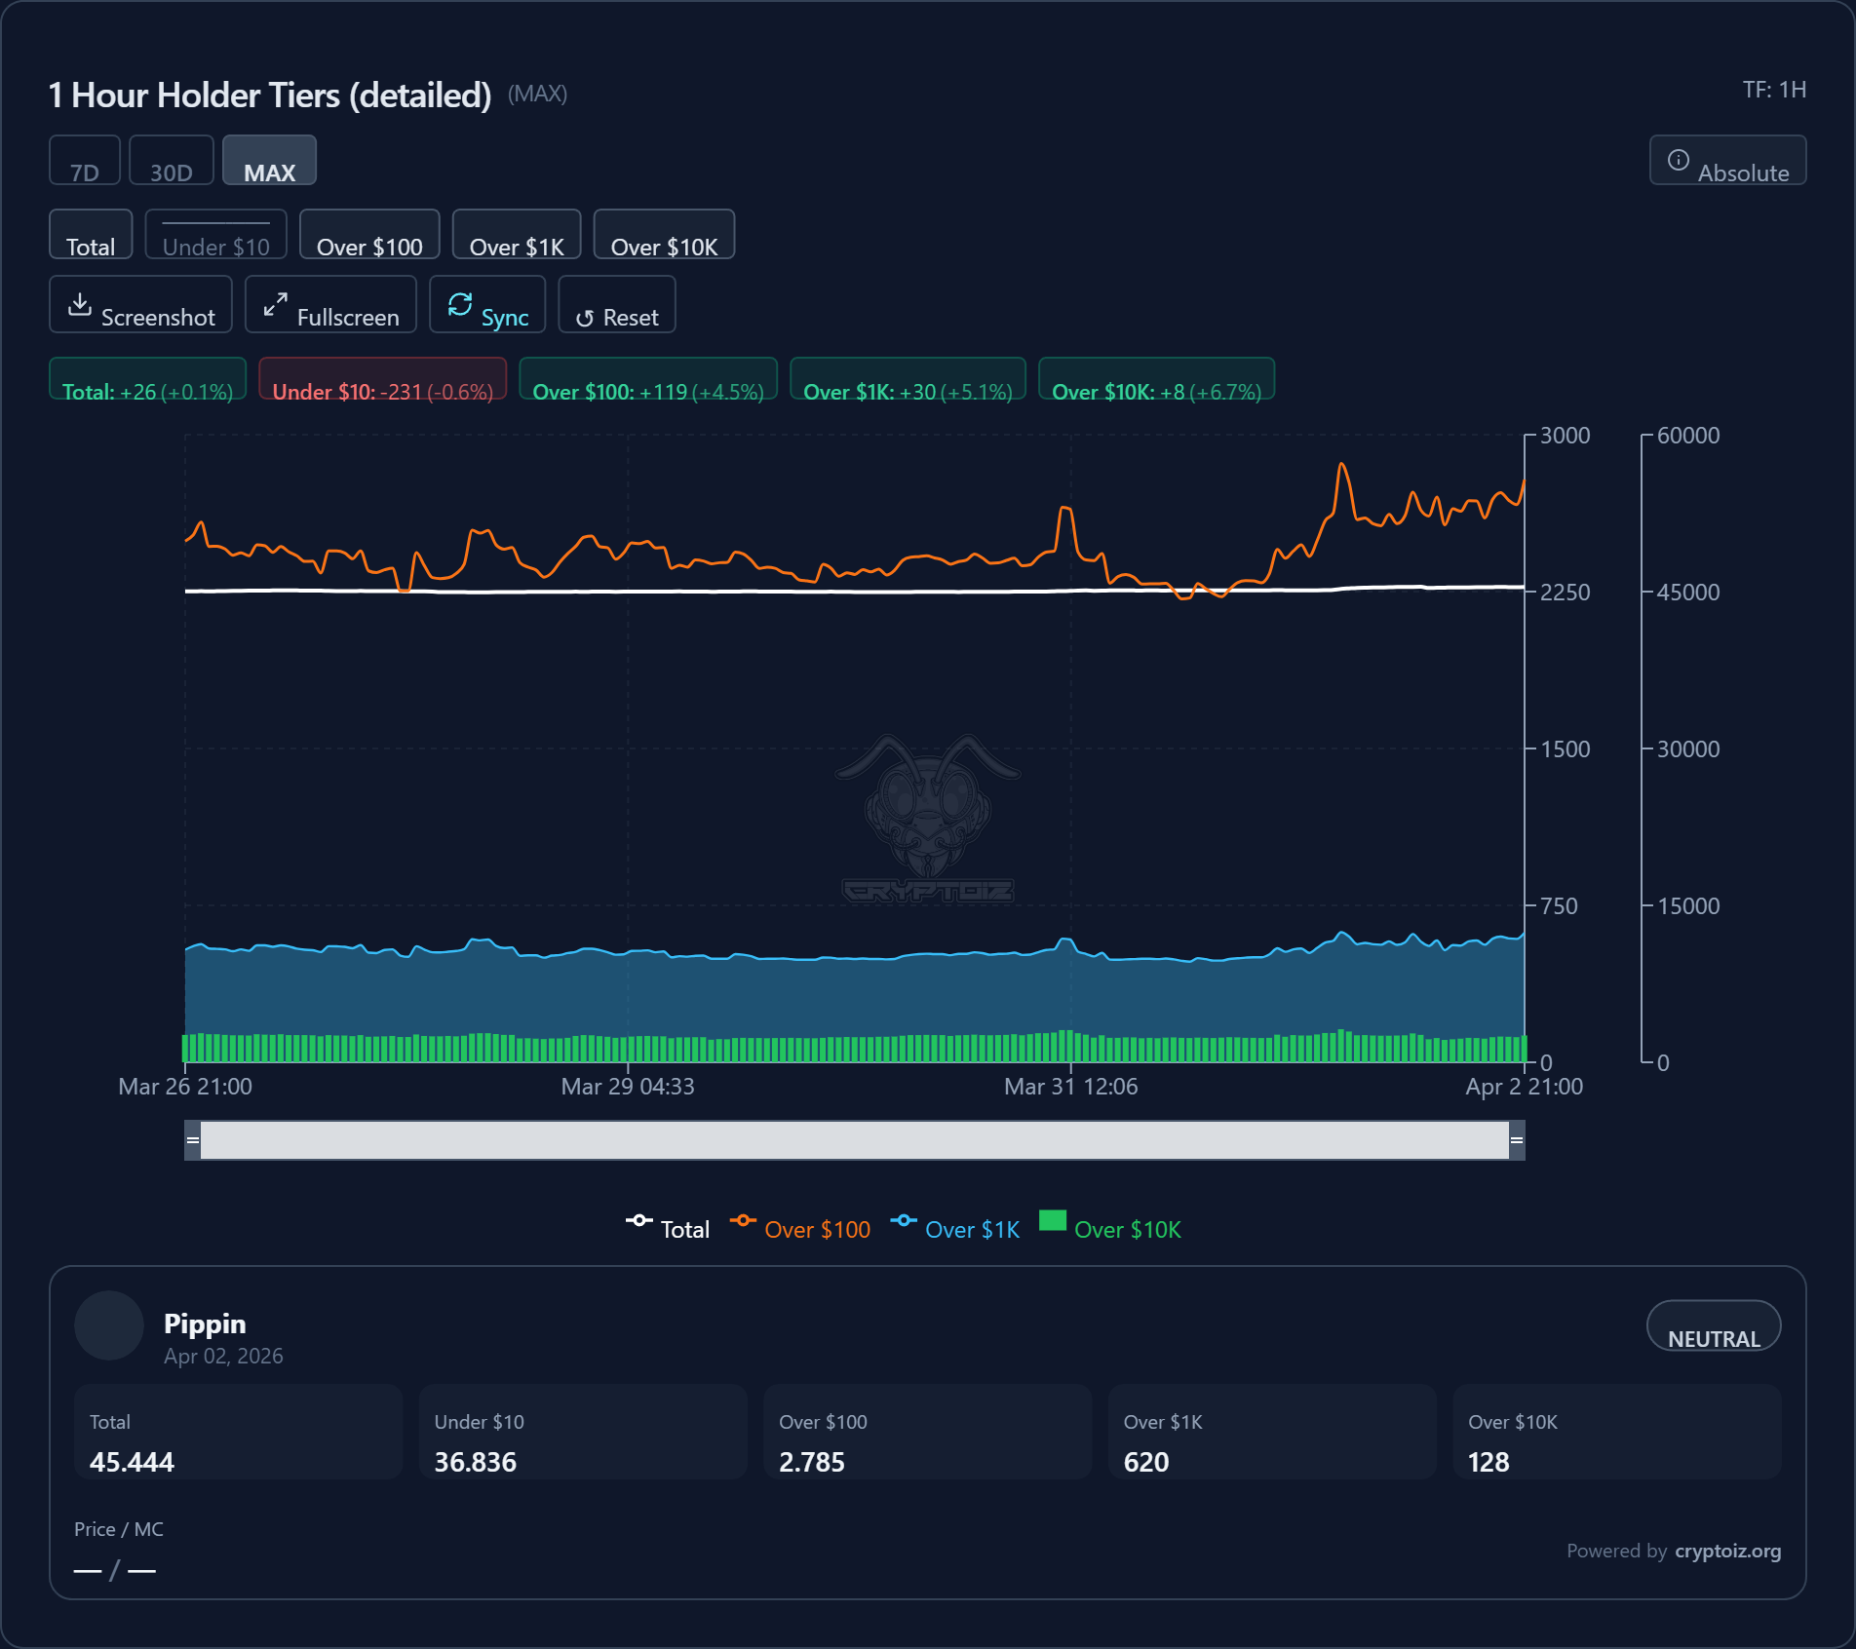Click the Over $100 2.785 stat card
This screenshot has height=1649, width=1856.
pos(928,1432)
